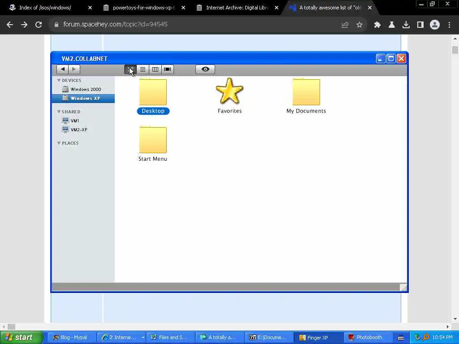459x344 pixels.
Task: Click the page scroll down arrow
Action: click(x=455, y=319)
